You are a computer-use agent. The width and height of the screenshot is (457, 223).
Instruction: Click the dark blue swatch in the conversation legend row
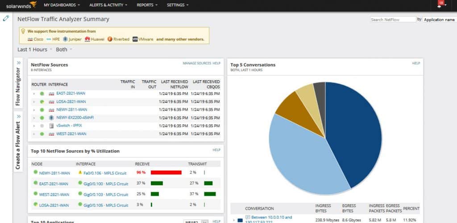pos(240,220)
